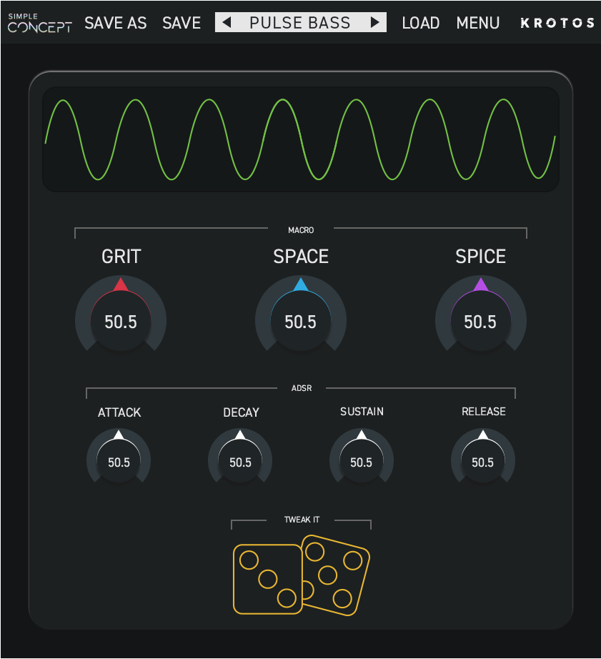This screenshot has height=659, width=601.
Task: Click the Krotos brand logo
Action: (x=557, y=23)
